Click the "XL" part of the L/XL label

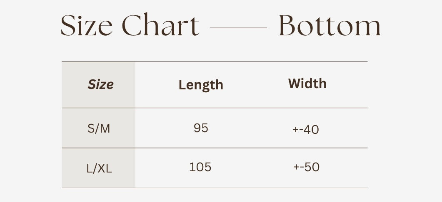coord(105,169)
